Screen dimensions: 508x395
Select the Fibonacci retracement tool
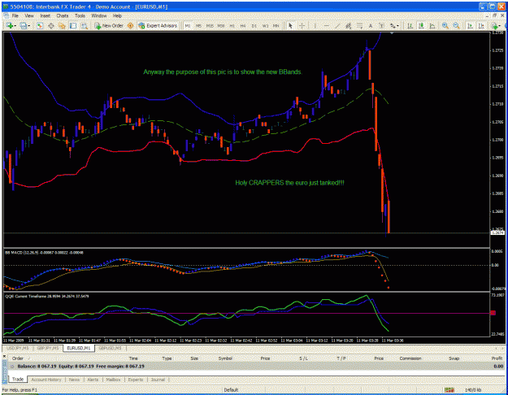click(x=359, y=25)
